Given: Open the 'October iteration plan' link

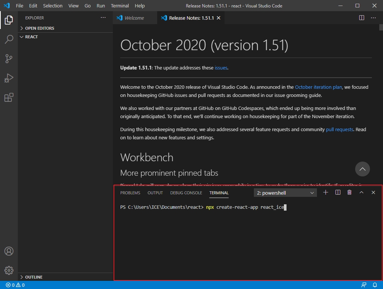Looking at the screenshot, I should (318, 87).
